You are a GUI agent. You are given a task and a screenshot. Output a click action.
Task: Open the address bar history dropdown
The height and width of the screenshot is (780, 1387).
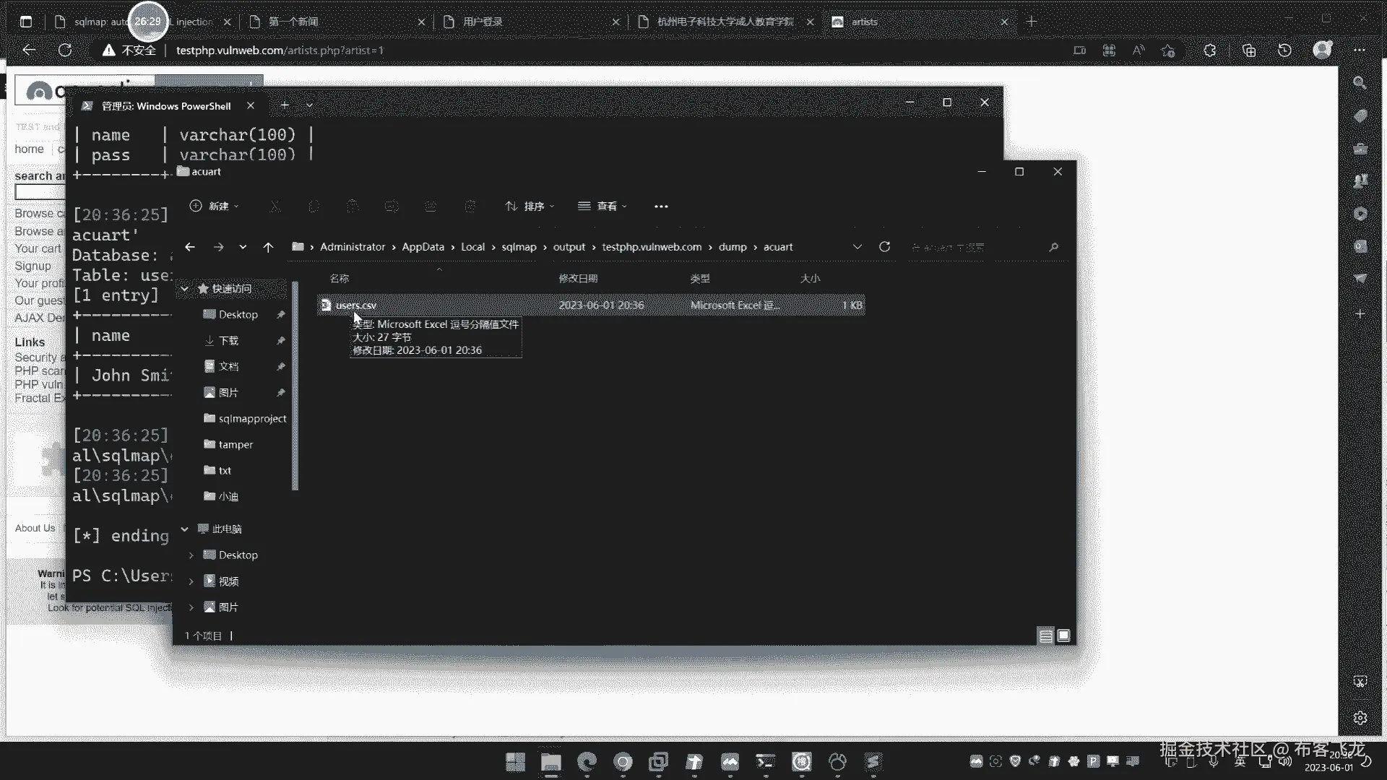(x=857, y=247)
